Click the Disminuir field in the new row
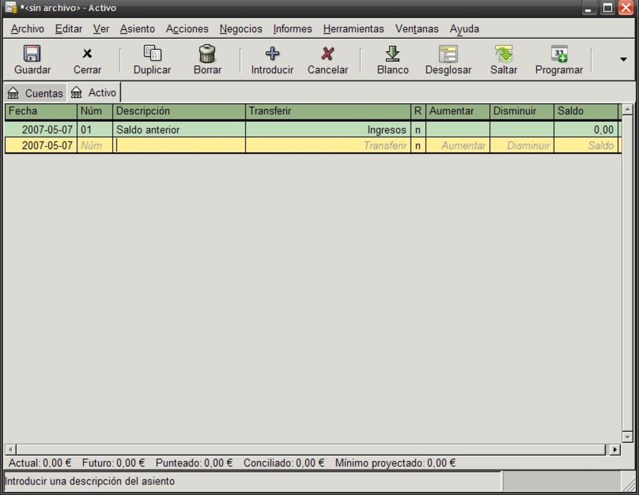This screenshot has height=495, width=639. point(522,145)
